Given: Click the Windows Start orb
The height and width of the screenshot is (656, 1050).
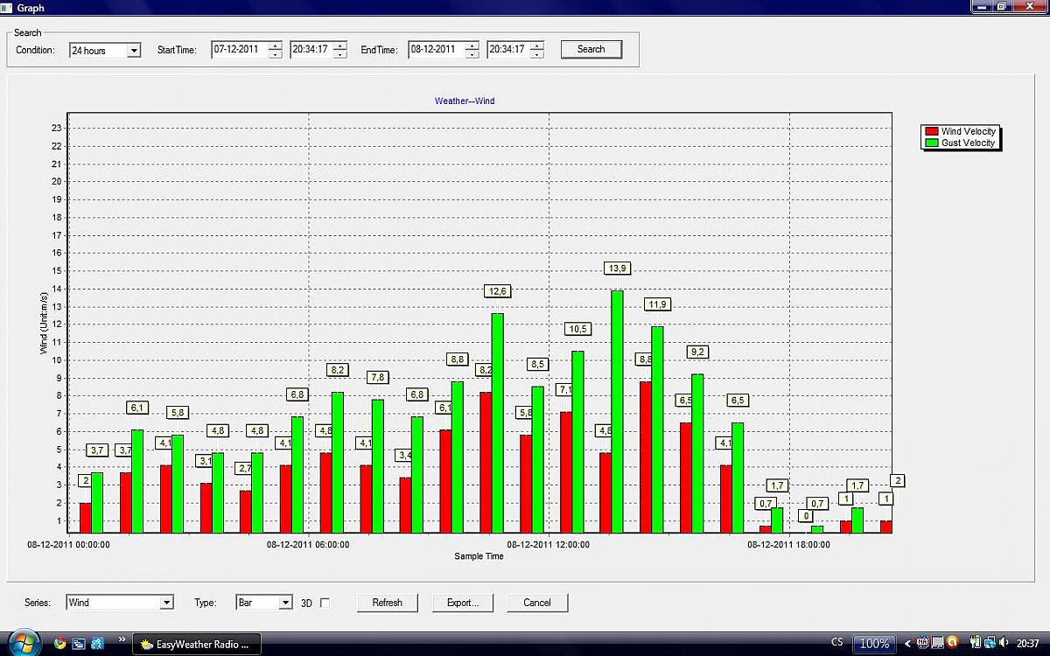Looking at the screenshot, I should 23,643.
